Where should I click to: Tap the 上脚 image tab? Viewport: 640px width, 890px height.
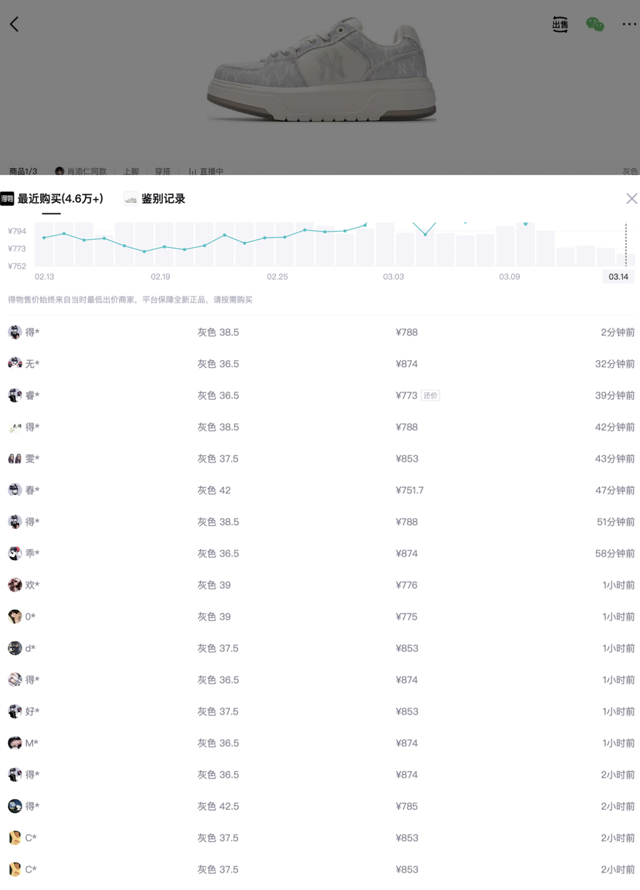(x=131, y=171)
